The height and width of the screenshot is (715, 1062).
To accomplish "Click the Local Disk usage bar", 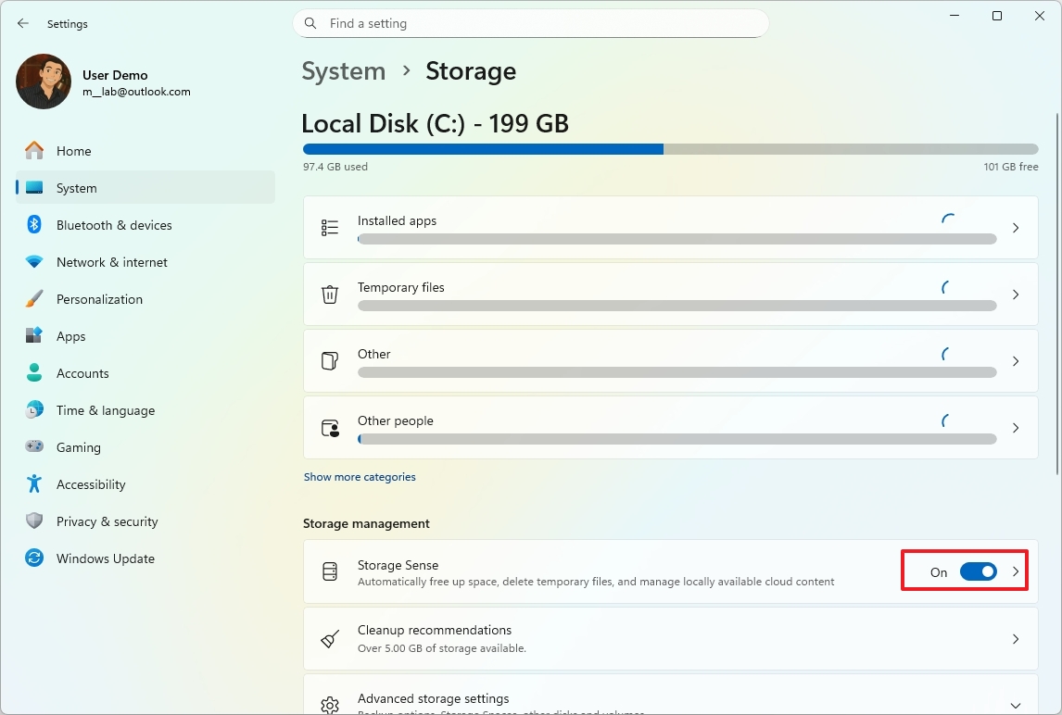I will click(670, 149).
